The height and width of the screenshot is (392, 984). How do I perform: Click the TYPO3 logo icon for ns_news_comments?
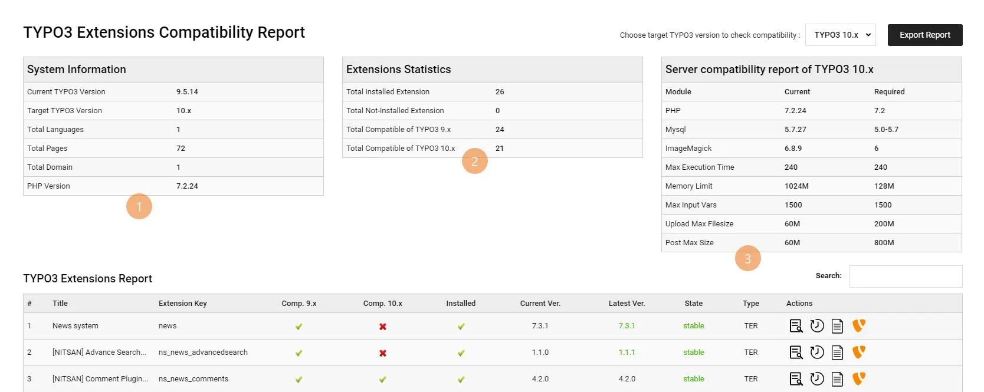pyautogui.click(x=859, y=378)
